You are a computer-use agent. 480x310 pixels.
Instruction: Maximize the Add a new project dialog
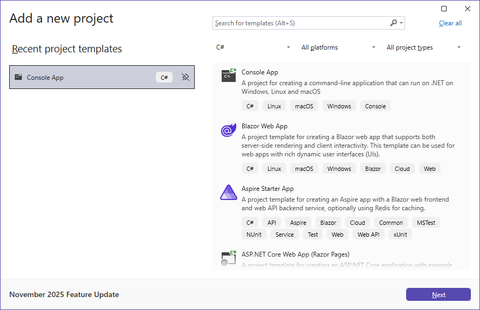coord(443,9)
